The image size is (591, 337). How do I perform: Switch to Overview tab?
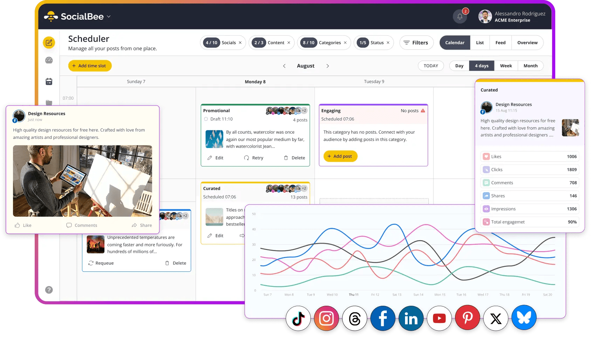pos(527,43)
